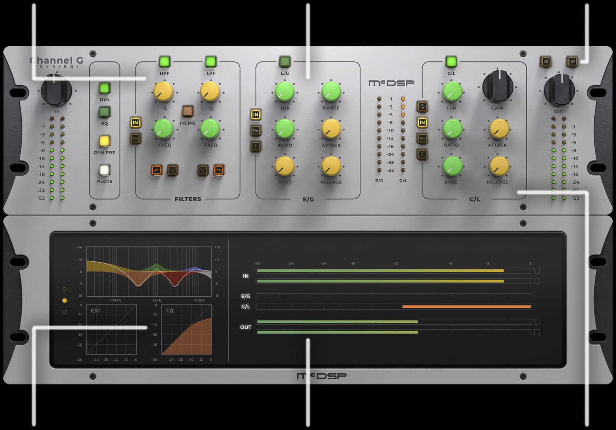Select the LPF low-pass shape icon
This screenshot has width=616, height=430.
(x=219, y=170)
